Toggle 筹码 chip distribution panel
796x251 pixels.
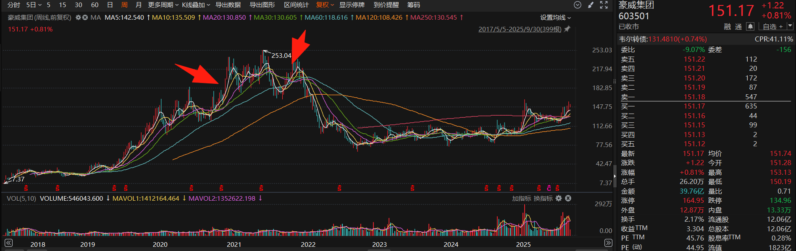tap(413, 5)
